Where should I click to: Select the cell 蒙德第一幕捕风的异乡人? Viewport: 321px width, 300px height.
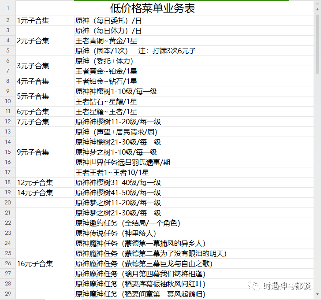click(181, 243)
